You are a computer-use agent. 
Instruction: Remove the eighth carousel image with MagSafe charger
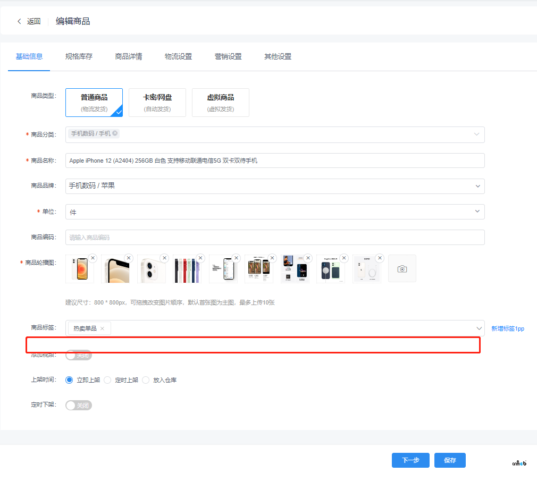[344, 258]
